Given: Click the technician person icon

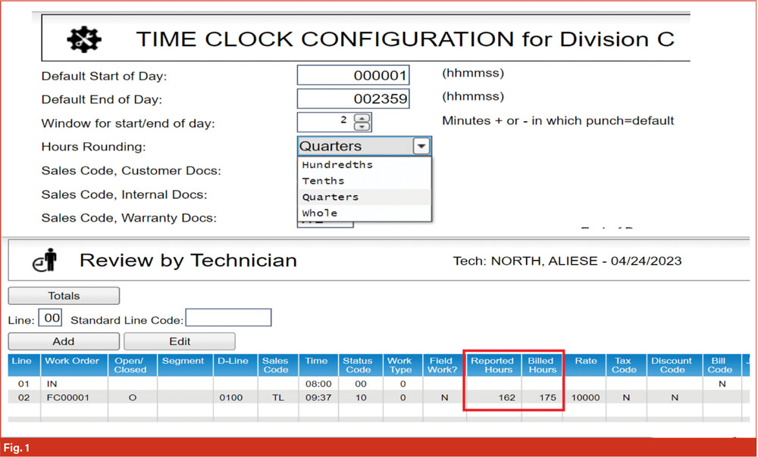Looking at the screenshot, I should [x=45, y=260].
